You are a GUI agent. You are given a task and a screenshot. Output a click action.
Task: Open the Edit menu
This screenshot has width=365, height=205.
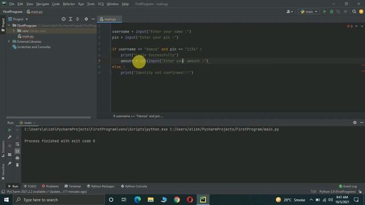coord(21,4)
